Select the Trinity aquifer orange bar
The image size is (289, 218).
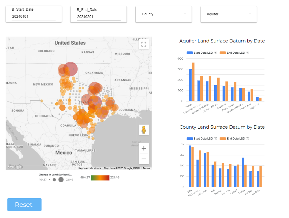click(x=193, y=82)
